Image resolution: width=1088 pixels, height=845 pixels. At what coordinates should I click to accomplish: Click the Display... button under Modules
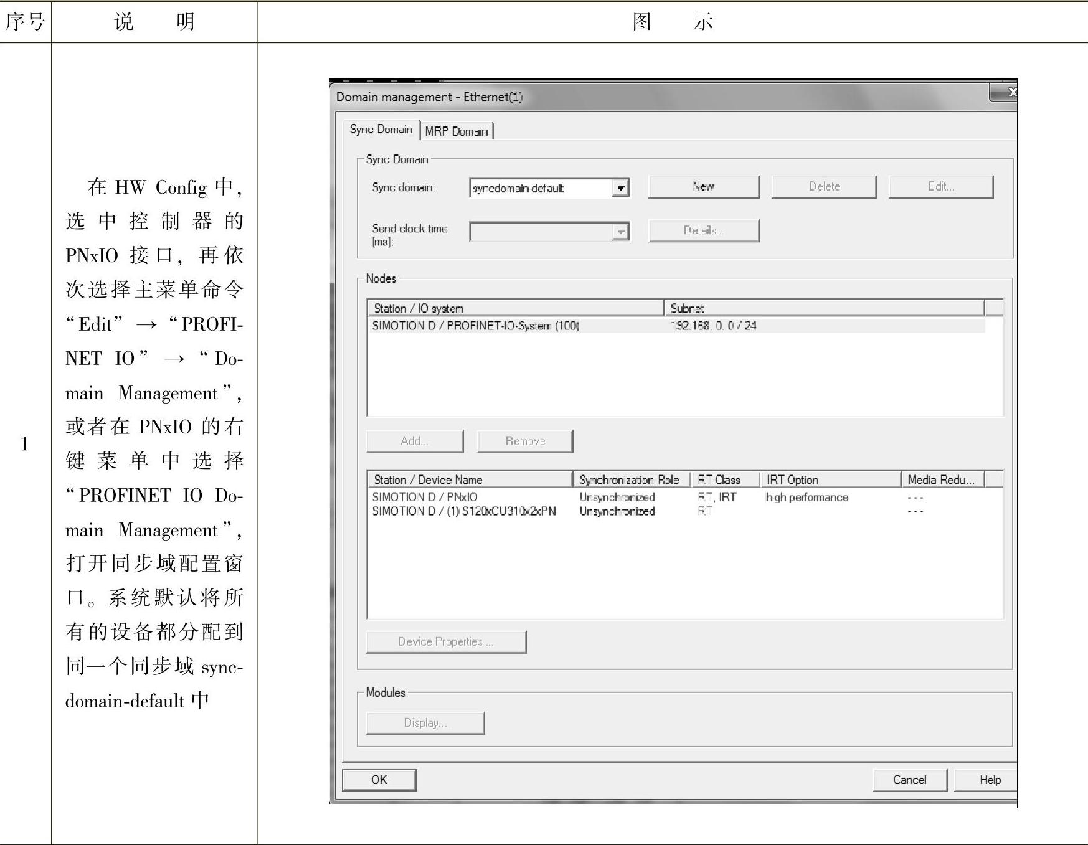click(425, 723)
